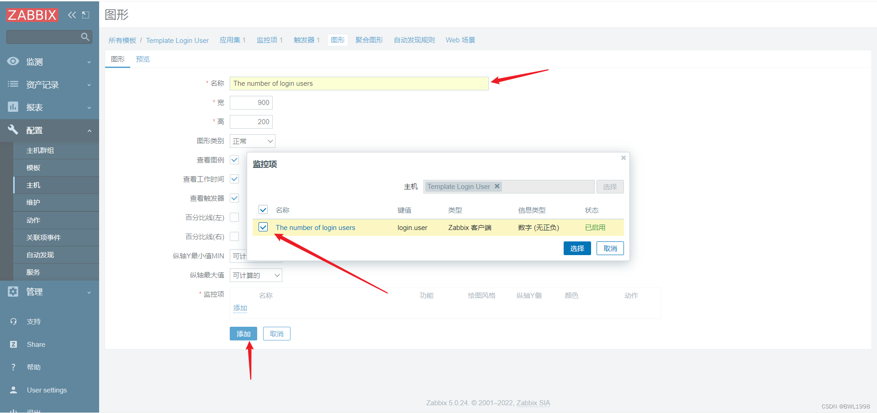Viewport: 877px width, 413px height.
Task: Click Zabbix SIA footer link
Action: tap(533, 403)
